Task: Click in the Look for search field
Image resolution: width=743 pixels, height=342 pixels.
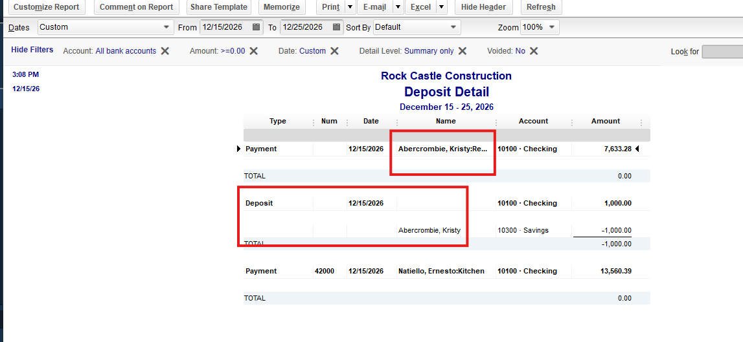Action: (722, 52)
